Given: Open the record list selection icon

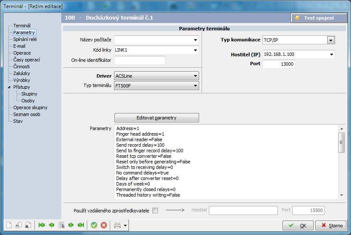Looking at the screenshot, I should point(61,225).
